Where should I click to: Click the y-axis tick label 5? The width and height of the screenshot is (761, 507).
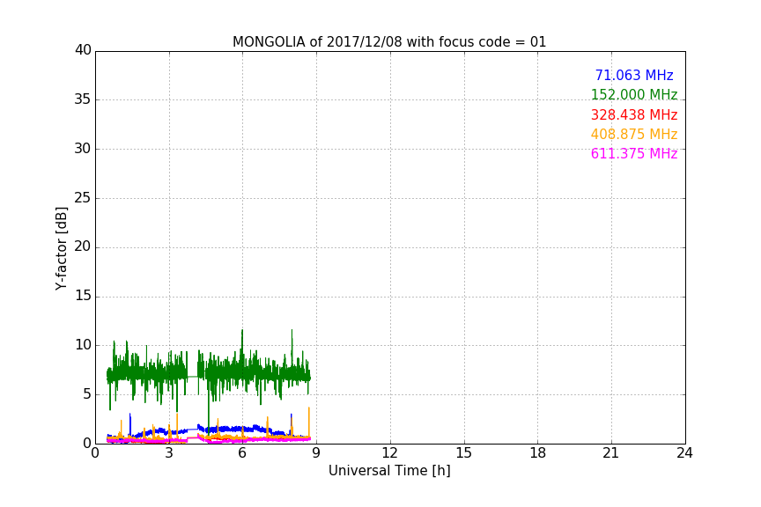[x=87, y=394]
